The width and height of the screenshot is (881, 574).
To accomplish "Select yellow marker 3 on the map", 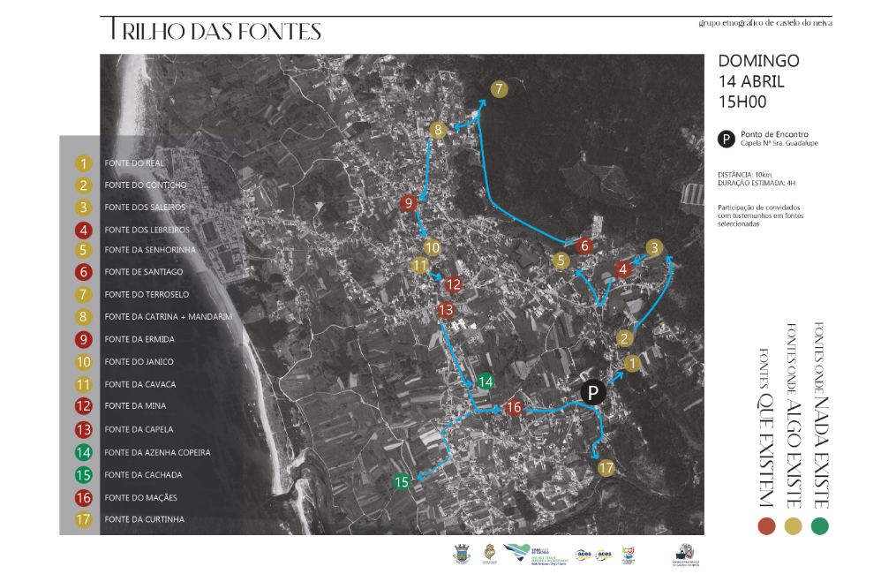I will click(x=653, y=248).
